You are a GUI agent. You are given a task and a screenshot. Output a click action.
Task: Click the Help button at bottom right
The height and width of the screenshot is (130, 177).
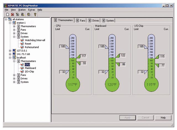(x=163, y=118)
